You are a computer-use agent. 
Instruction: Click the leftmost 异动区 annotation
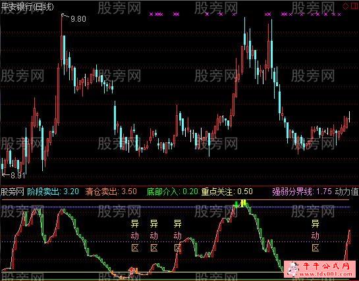click(135, 236)
